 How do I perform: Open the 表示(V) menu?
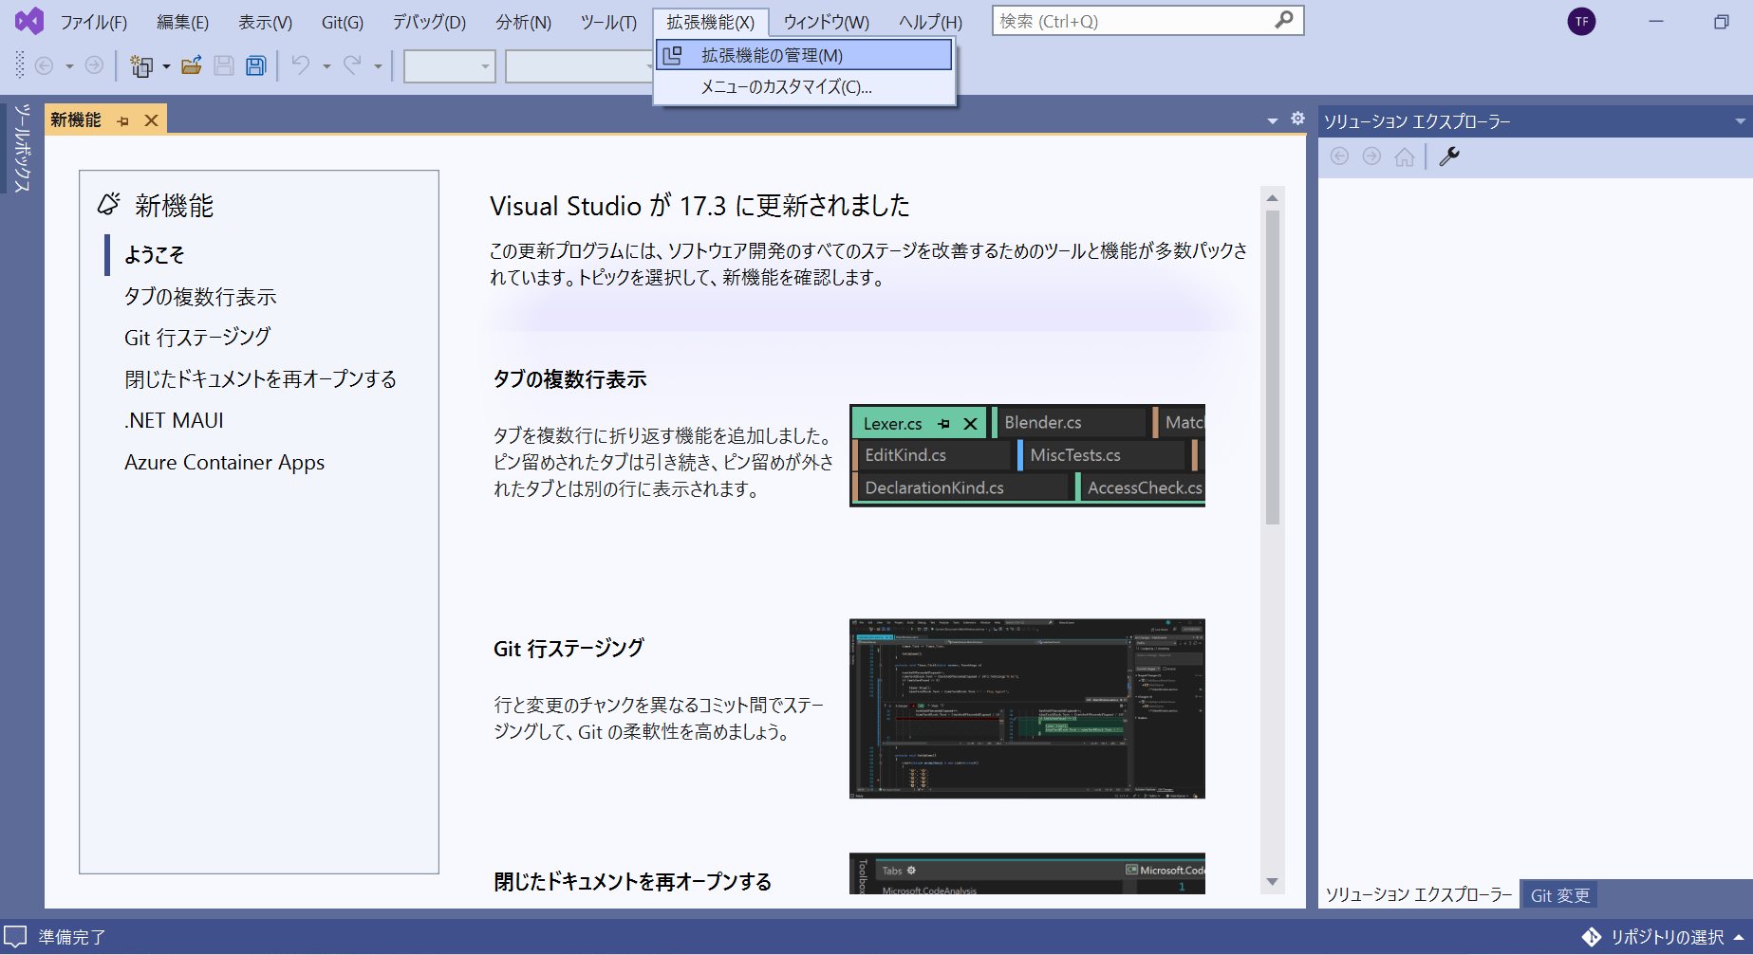(x=265, y=22)
